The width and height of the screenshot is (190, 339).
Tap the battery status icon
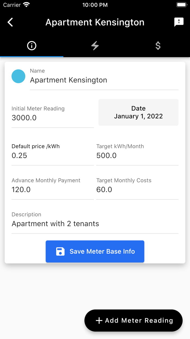[x=181, y=5]
